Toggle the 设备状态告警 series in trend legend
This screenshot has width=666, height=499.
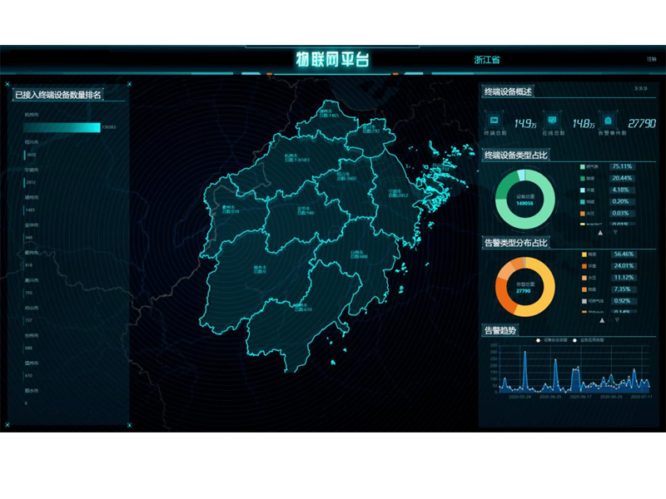[x=552, y=340]
